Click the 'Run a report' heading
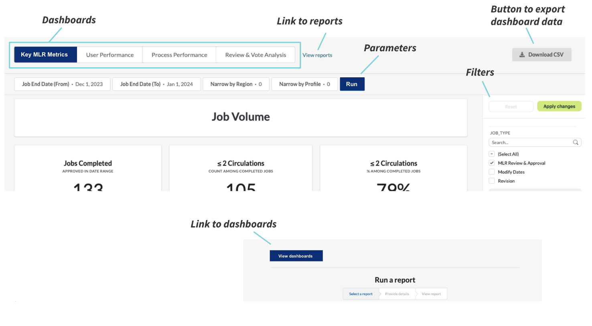The width and height of the screenshot is (592, 326). (x=395, y=280)
